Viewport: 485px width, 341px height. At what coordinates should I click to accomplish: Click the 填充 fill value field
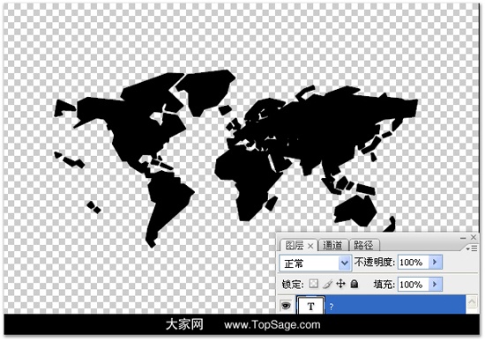(x=414, y=285)
